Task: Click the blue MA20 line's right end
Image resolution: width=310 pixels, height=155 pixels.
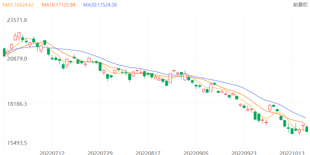Action: [x=306, y=118]
